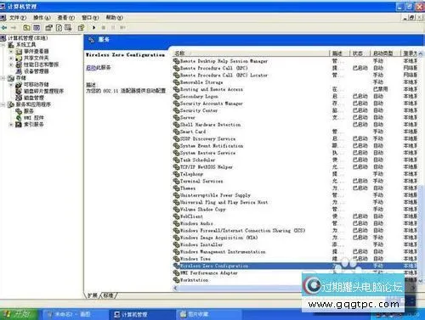The width and height of the screenshot is (425, 320).
Task: Expand the 共享文件夹 tree node
Action: click(x=11, y=58)
